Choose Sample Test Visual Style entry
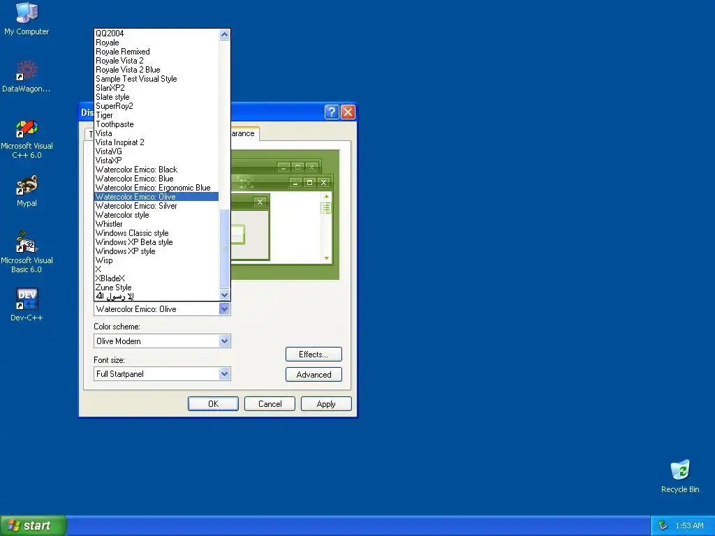Image resolution: width=715 pixels, height=536 pixels. [156, 79]
